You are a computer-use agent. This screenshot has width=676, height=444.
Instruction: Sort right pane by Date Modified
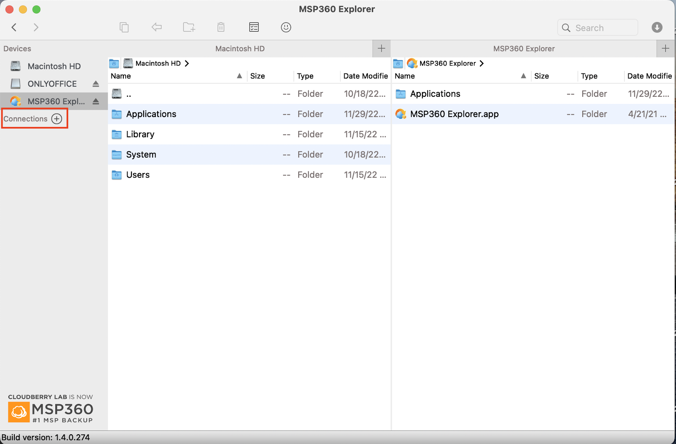click(649, 76)
